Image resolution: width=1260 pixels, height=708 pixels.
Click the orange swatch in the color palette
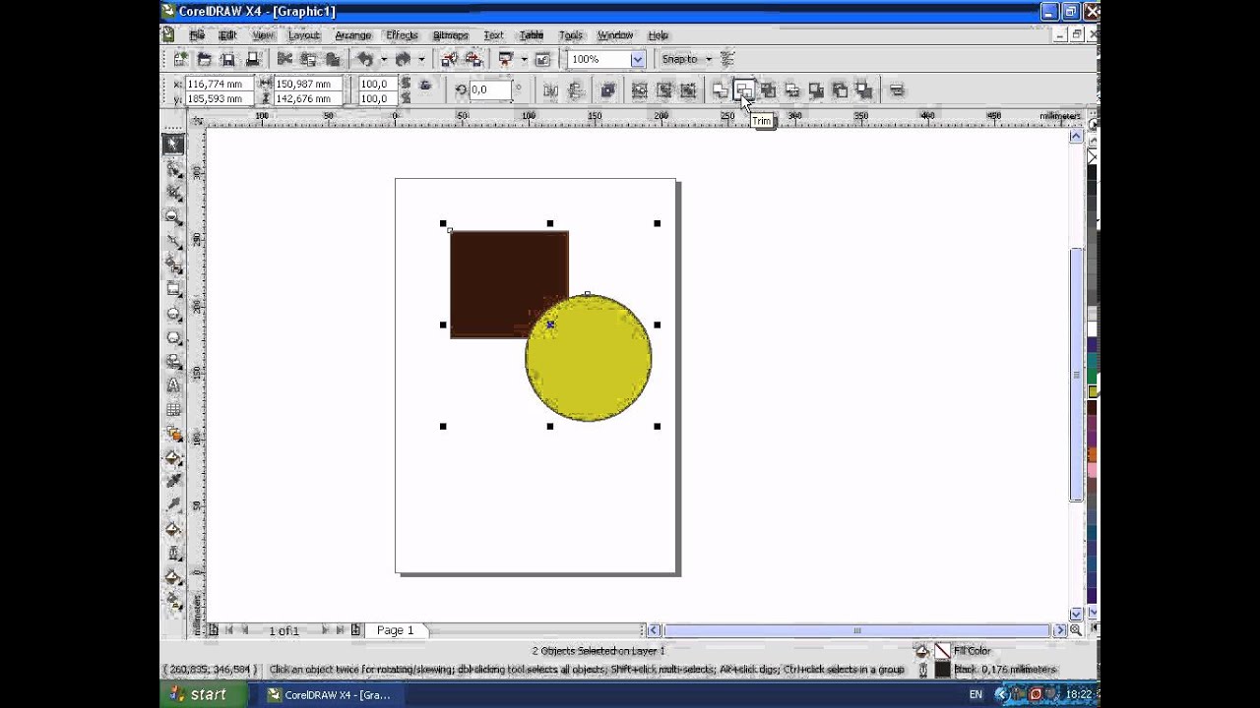click(x=1093, y=454)
